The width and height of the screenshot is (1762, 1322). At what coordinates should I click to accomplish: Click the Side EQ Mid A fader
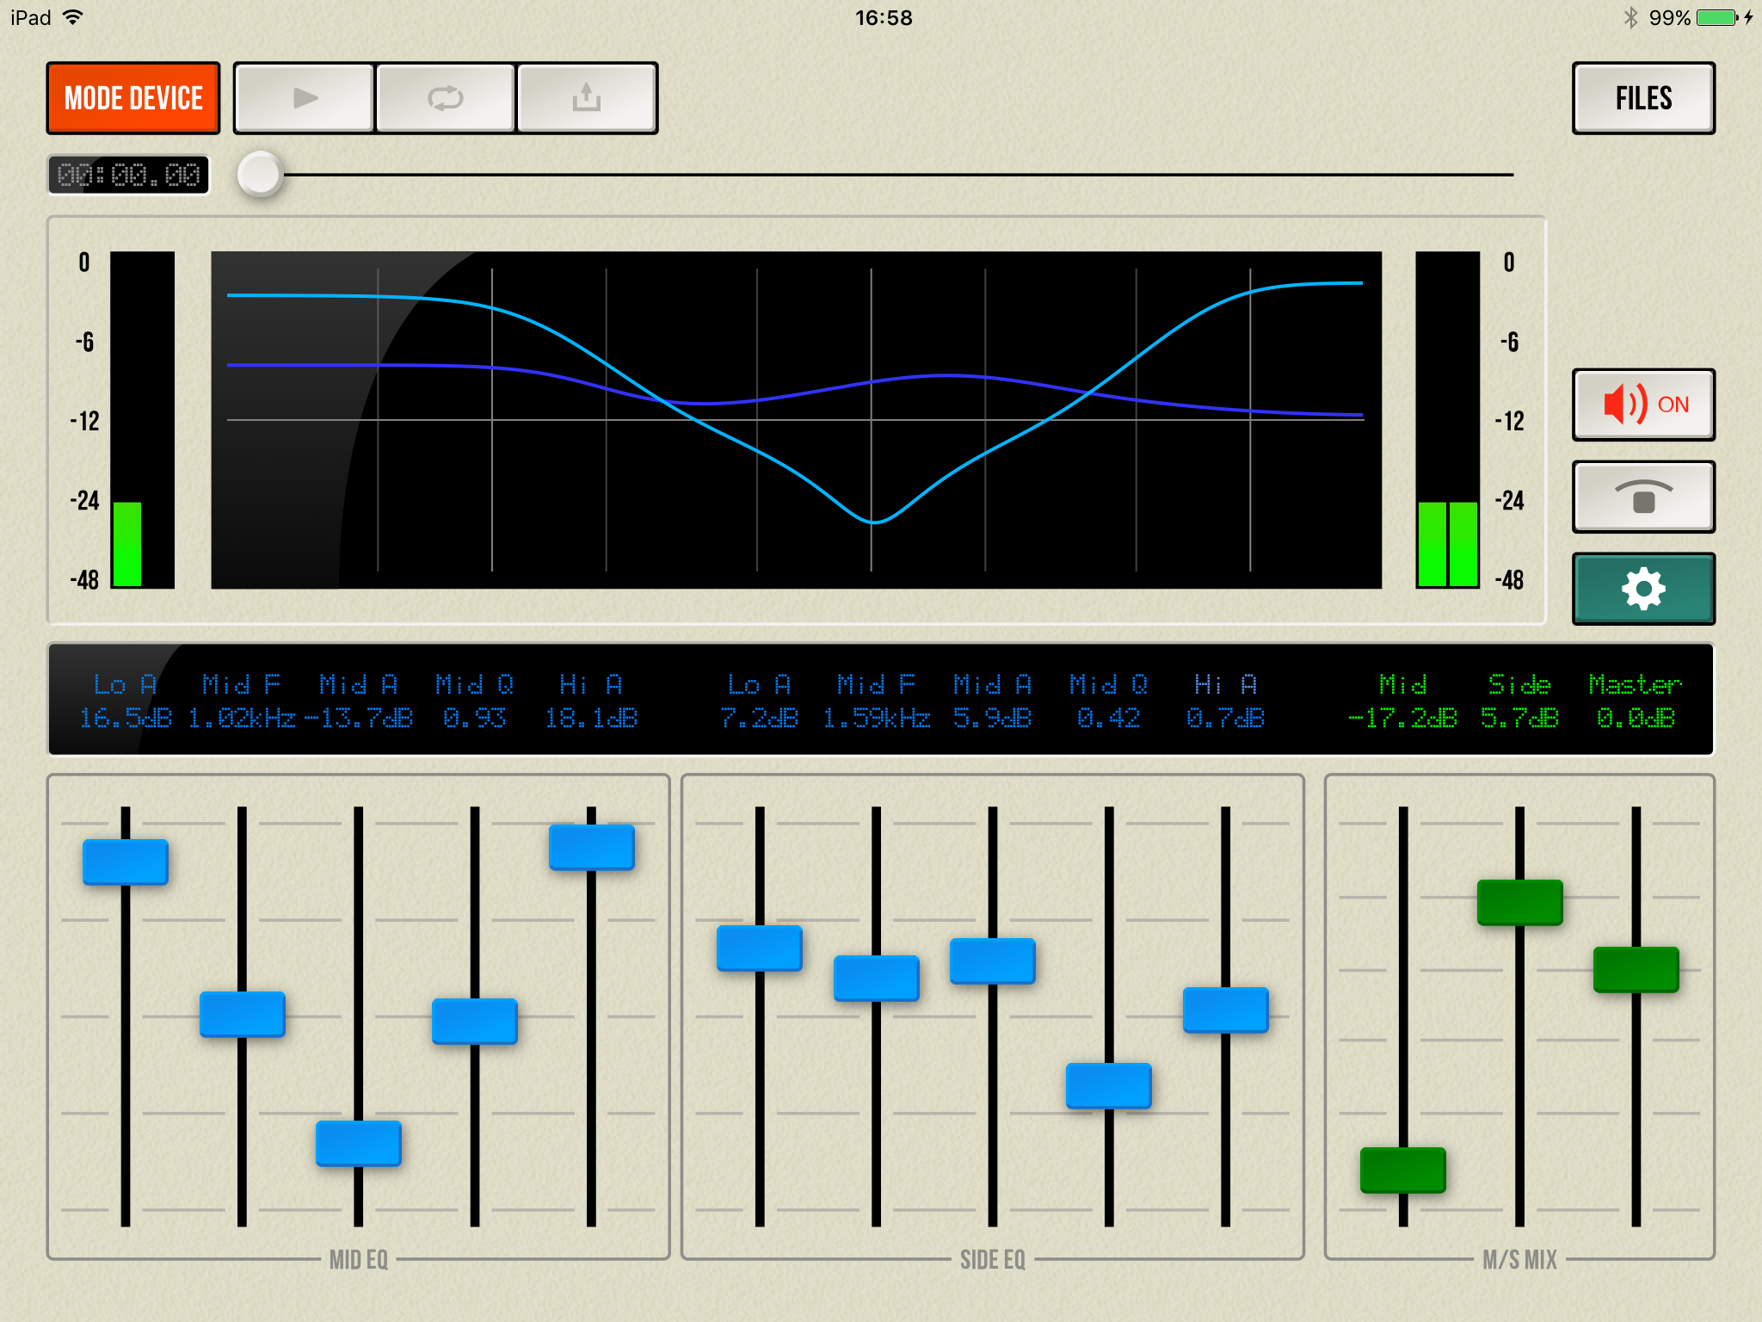point(993,961)
